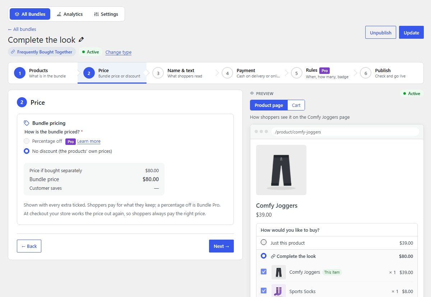Click the large Comfy Joggers product image
The height and width of the screenshot is (297, 431).
click(281, 170)
